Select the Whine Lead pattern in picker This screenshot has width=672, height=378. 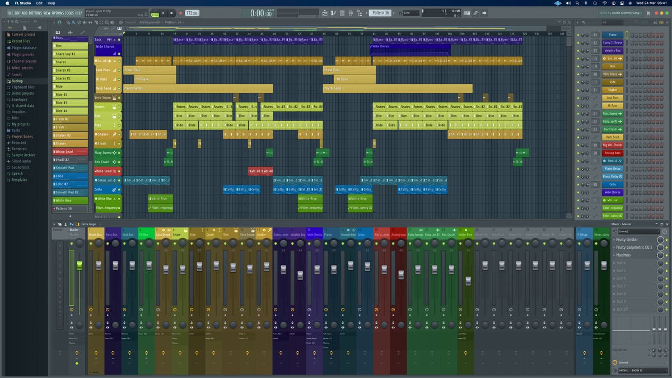pos(70,152)
